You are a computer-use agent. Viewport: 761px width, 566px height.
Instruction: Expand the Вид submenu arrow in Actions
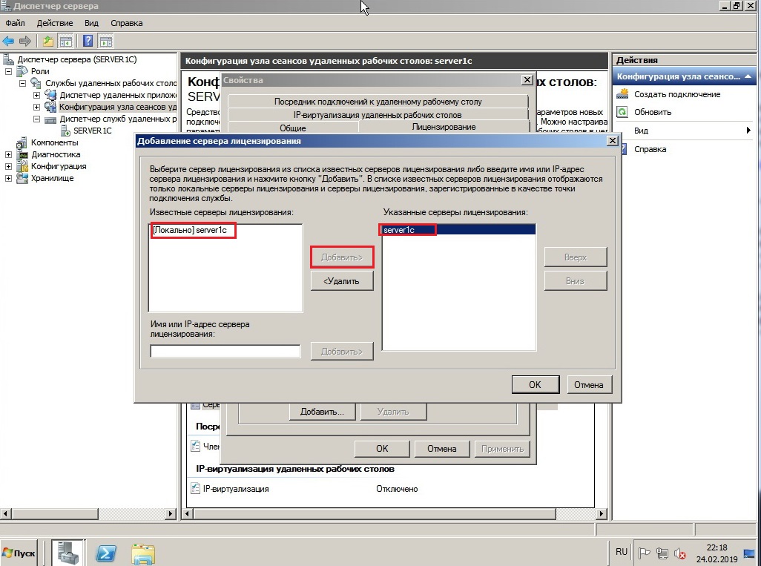pyautogui.click(x=749, y=131)
